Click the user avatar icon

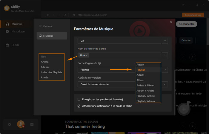coord(21,124)
